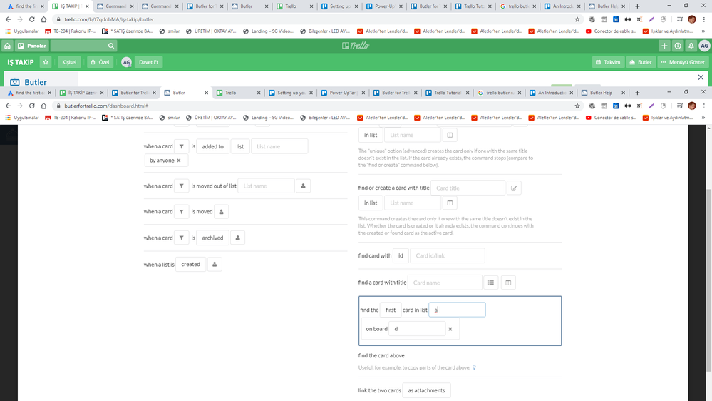Toggle the 'first' option in find the card in list
The height and width of the screenshot is (401, 712).
391,310
